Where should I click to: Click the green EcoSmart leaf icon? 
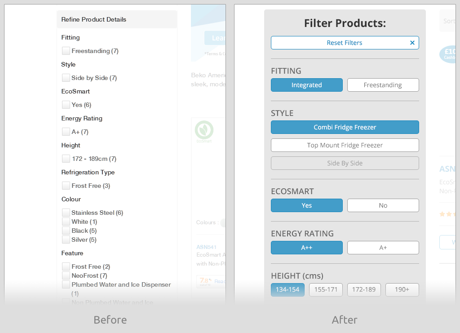click(204, 130)
